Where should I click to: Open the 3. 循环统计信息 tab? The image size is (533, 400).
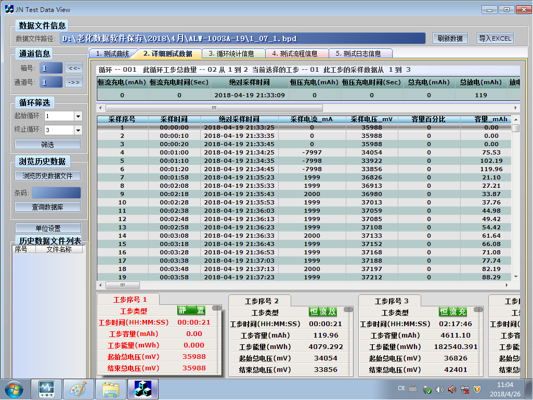click(231, 54)
